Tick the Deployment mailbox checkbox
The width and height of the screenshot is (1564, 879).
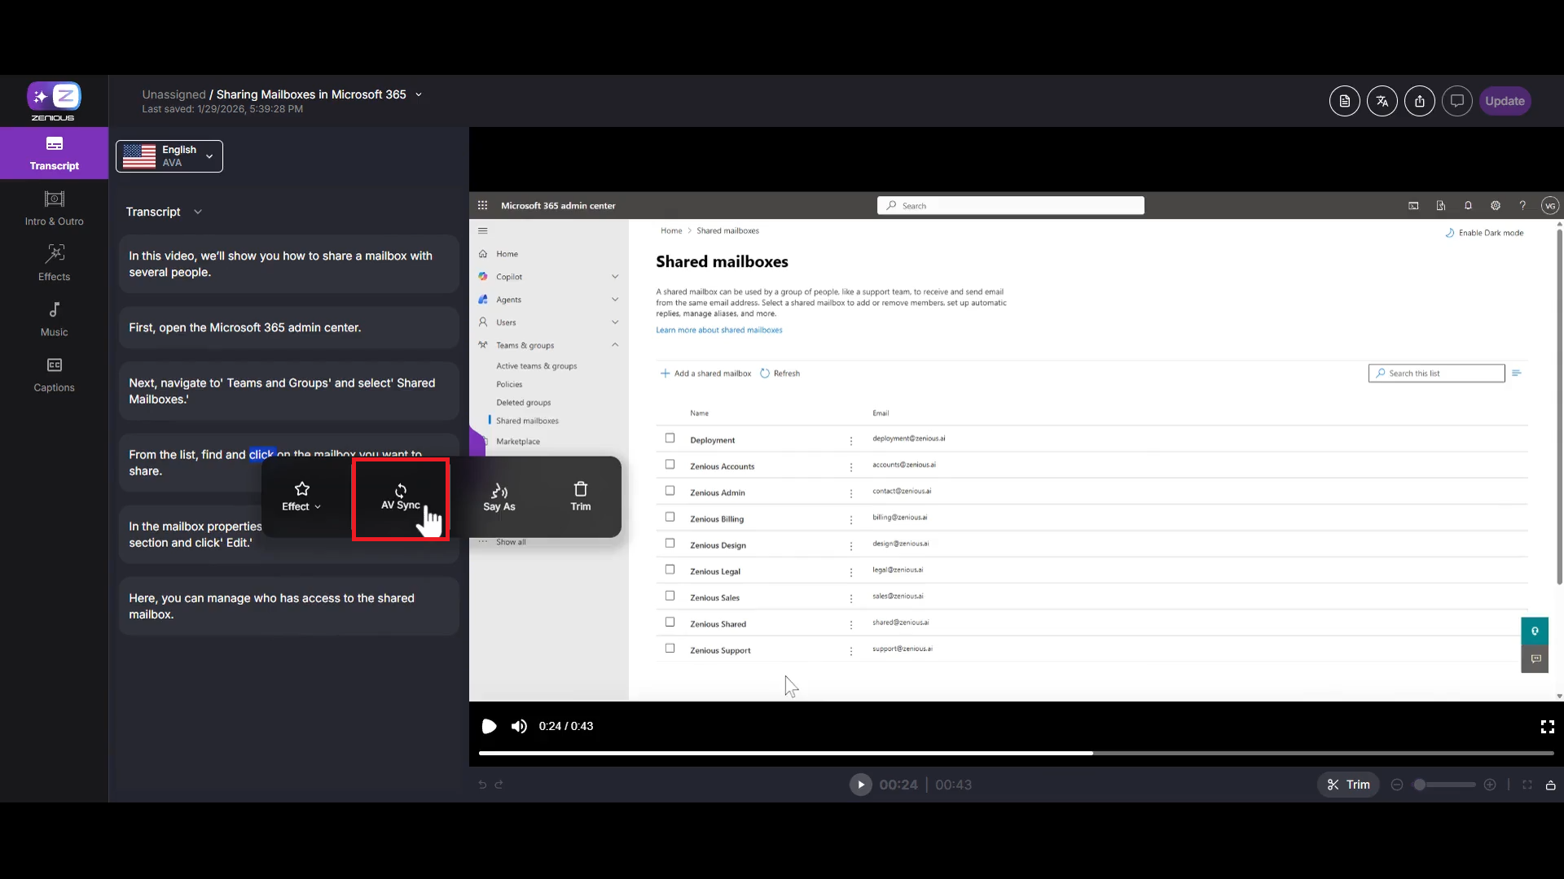(670, 438)
